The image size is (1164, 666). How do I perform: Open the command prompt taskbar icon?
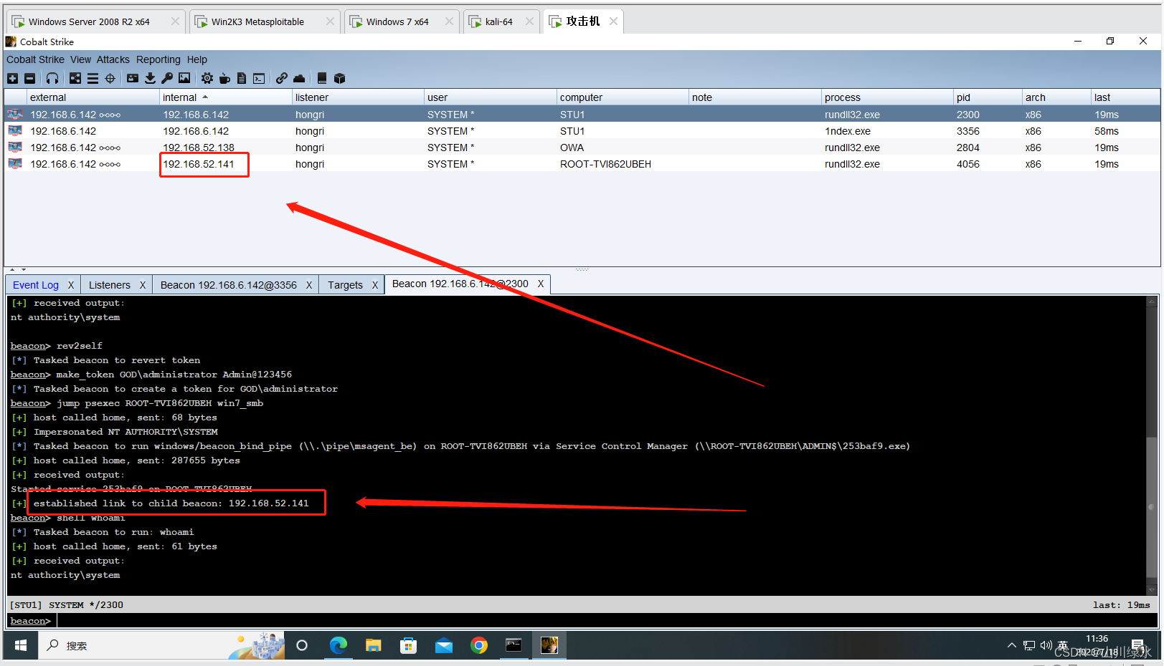[514, 645]
